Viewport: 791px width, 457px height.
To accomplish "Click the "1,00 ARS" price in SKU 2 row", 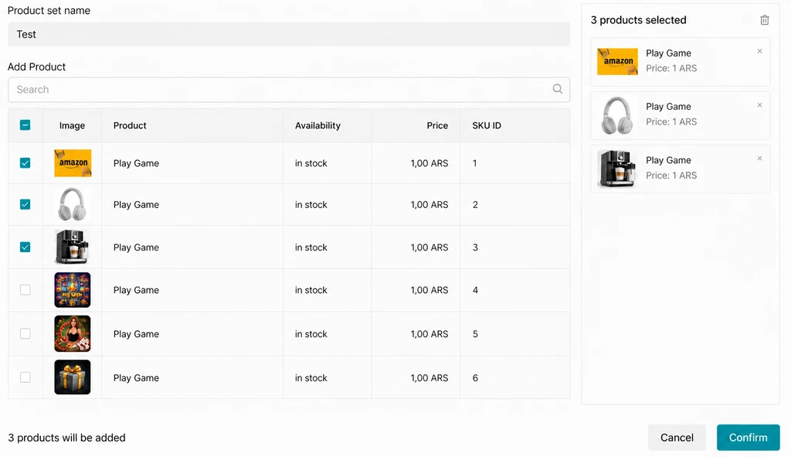I will pos(429,204).
